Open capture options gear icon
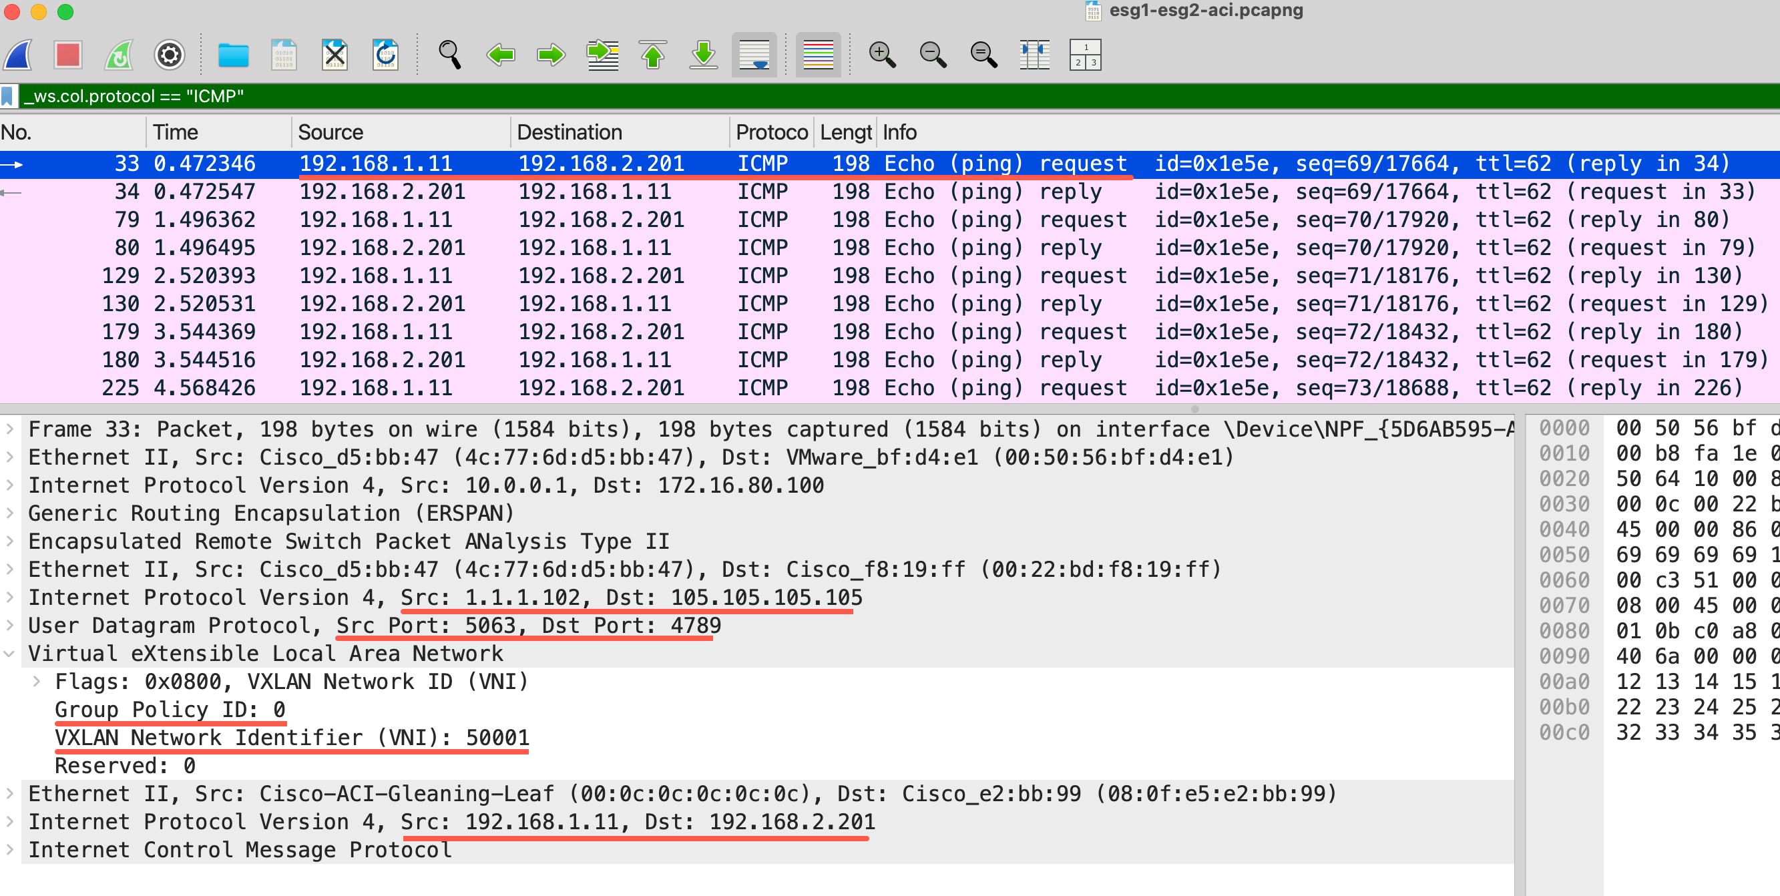 [x=170, y=55]
